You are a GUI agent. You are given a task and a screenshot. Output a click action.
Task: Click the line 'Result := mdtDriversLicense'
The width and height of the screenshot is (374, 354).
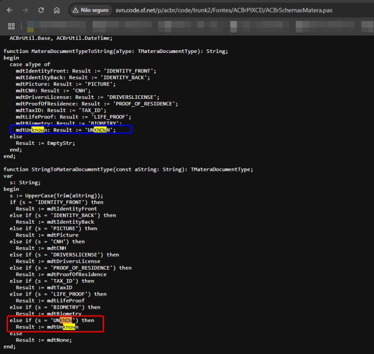point(58,262)
